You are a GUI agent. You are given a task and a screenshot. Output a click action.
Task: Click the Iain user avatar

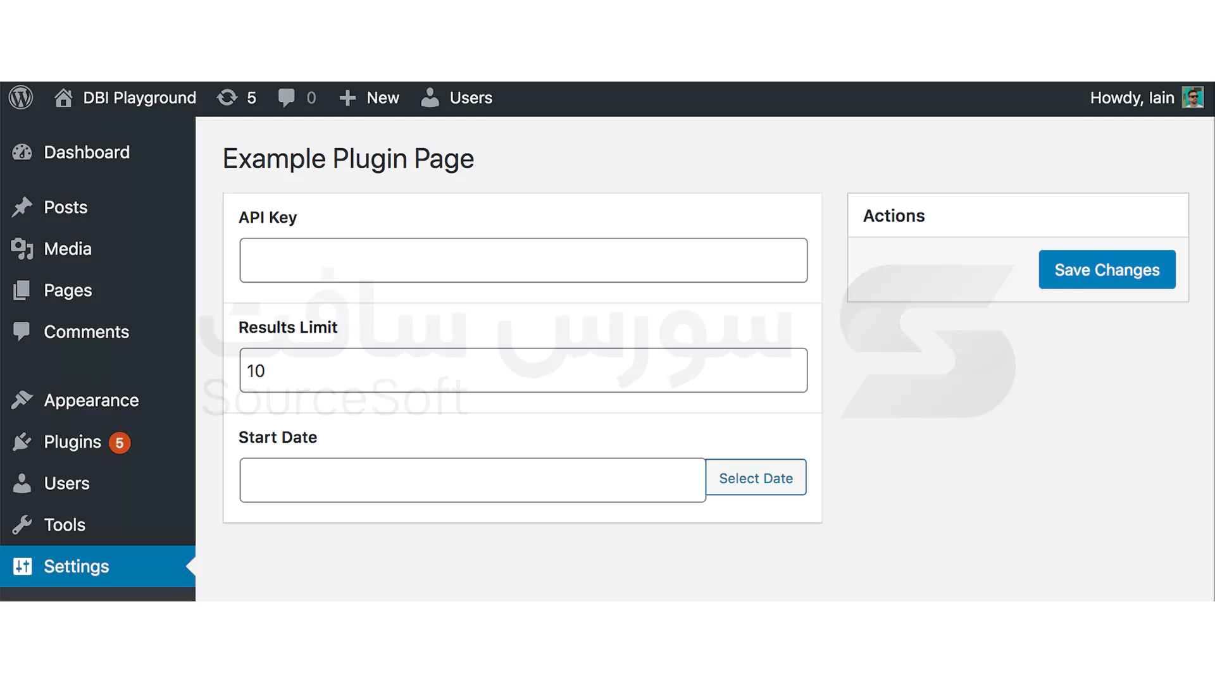[1192, 98]
